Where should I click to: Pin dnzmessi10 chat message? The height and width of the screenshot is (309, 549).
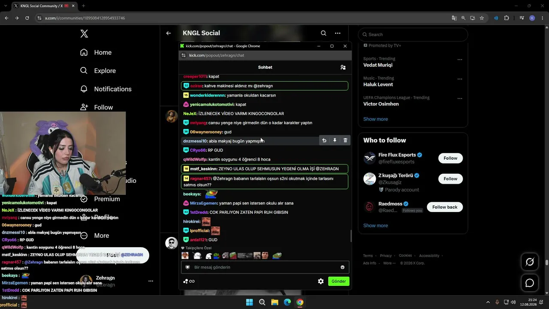(x=335, y=140)
